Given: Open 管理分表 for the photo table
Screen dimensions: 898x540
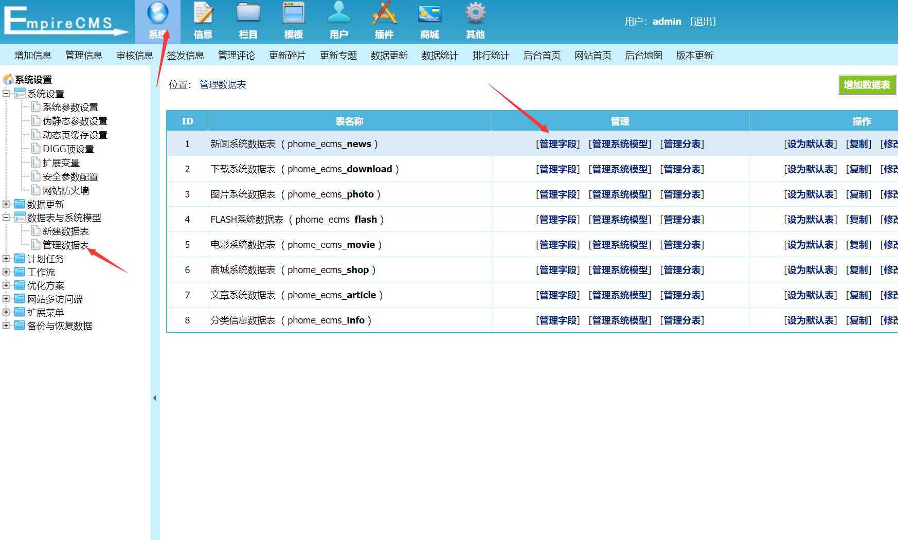Looking at the screenshot, I should [x=683, y=194].
